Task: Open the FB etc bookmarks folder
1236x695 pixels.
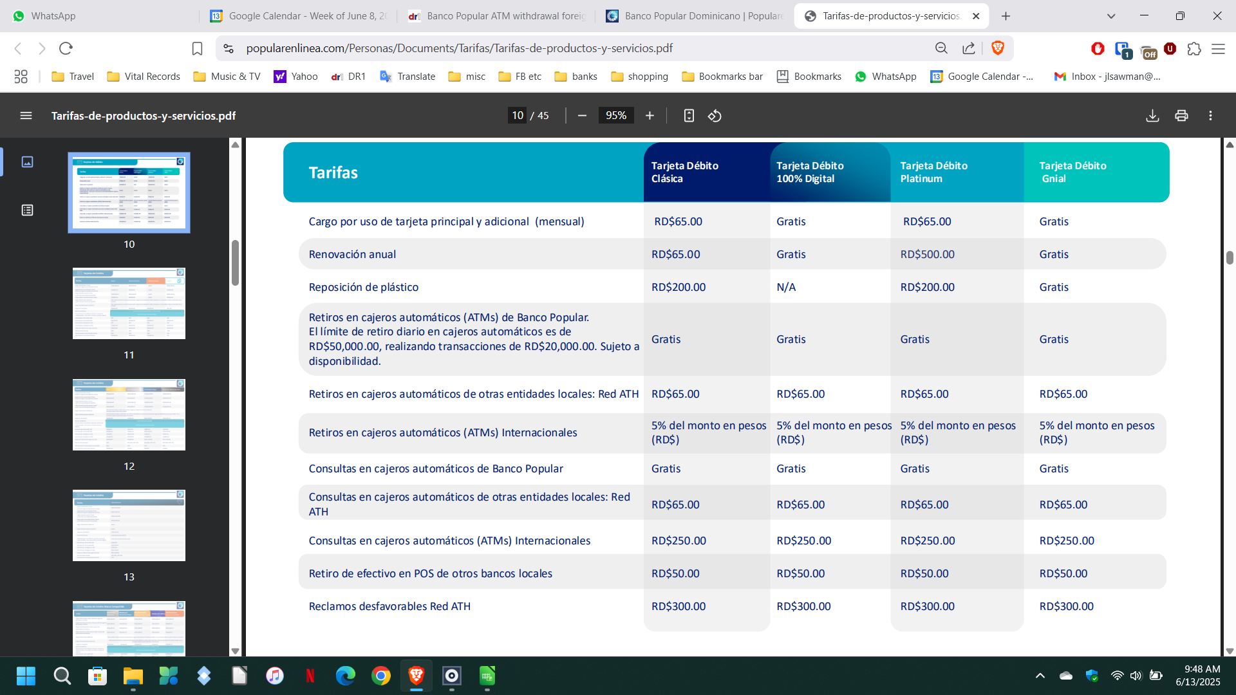Action: (520, 77)
